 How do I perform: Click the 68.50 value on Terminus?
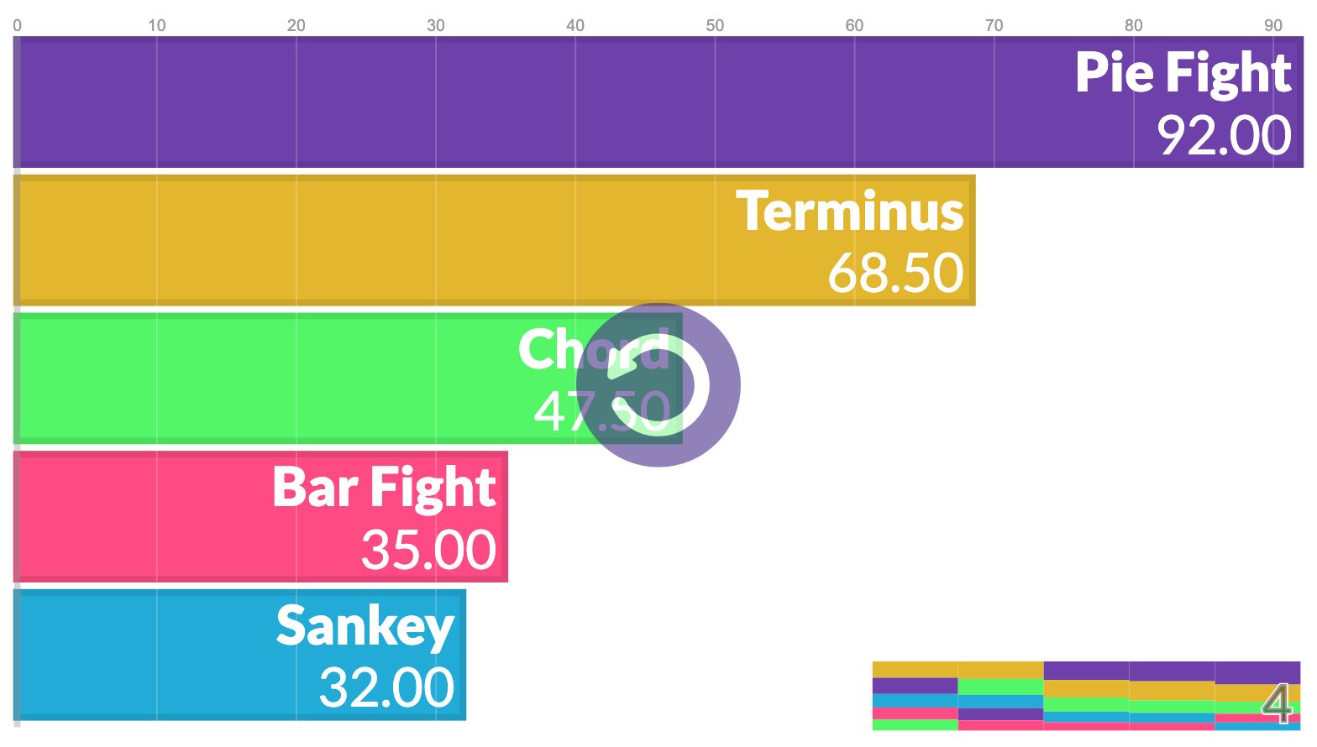895,273
